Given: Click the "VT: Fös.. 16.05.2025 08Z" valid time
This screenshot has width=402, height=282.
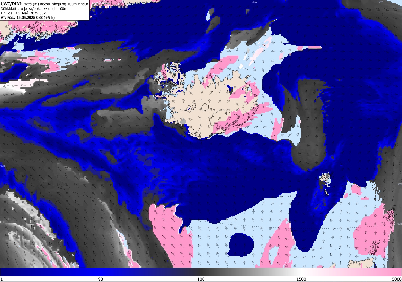Looking at the screenshot, I should 22,18.
